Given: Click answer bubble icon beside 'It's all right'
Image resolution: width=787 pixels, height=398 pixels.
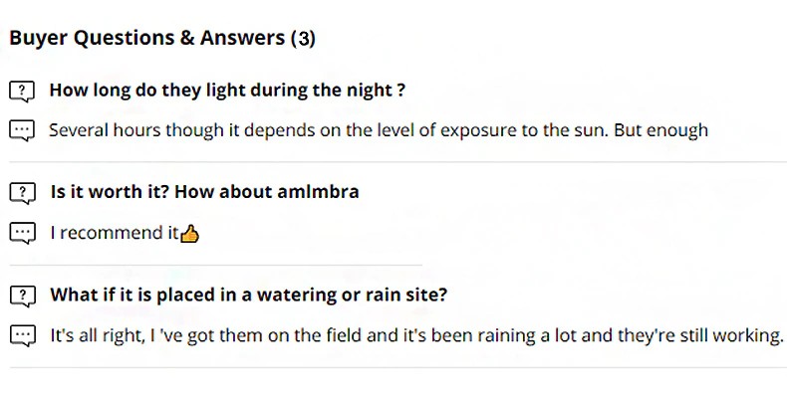Looking at the screenshot, I should (x=22, y=336).
